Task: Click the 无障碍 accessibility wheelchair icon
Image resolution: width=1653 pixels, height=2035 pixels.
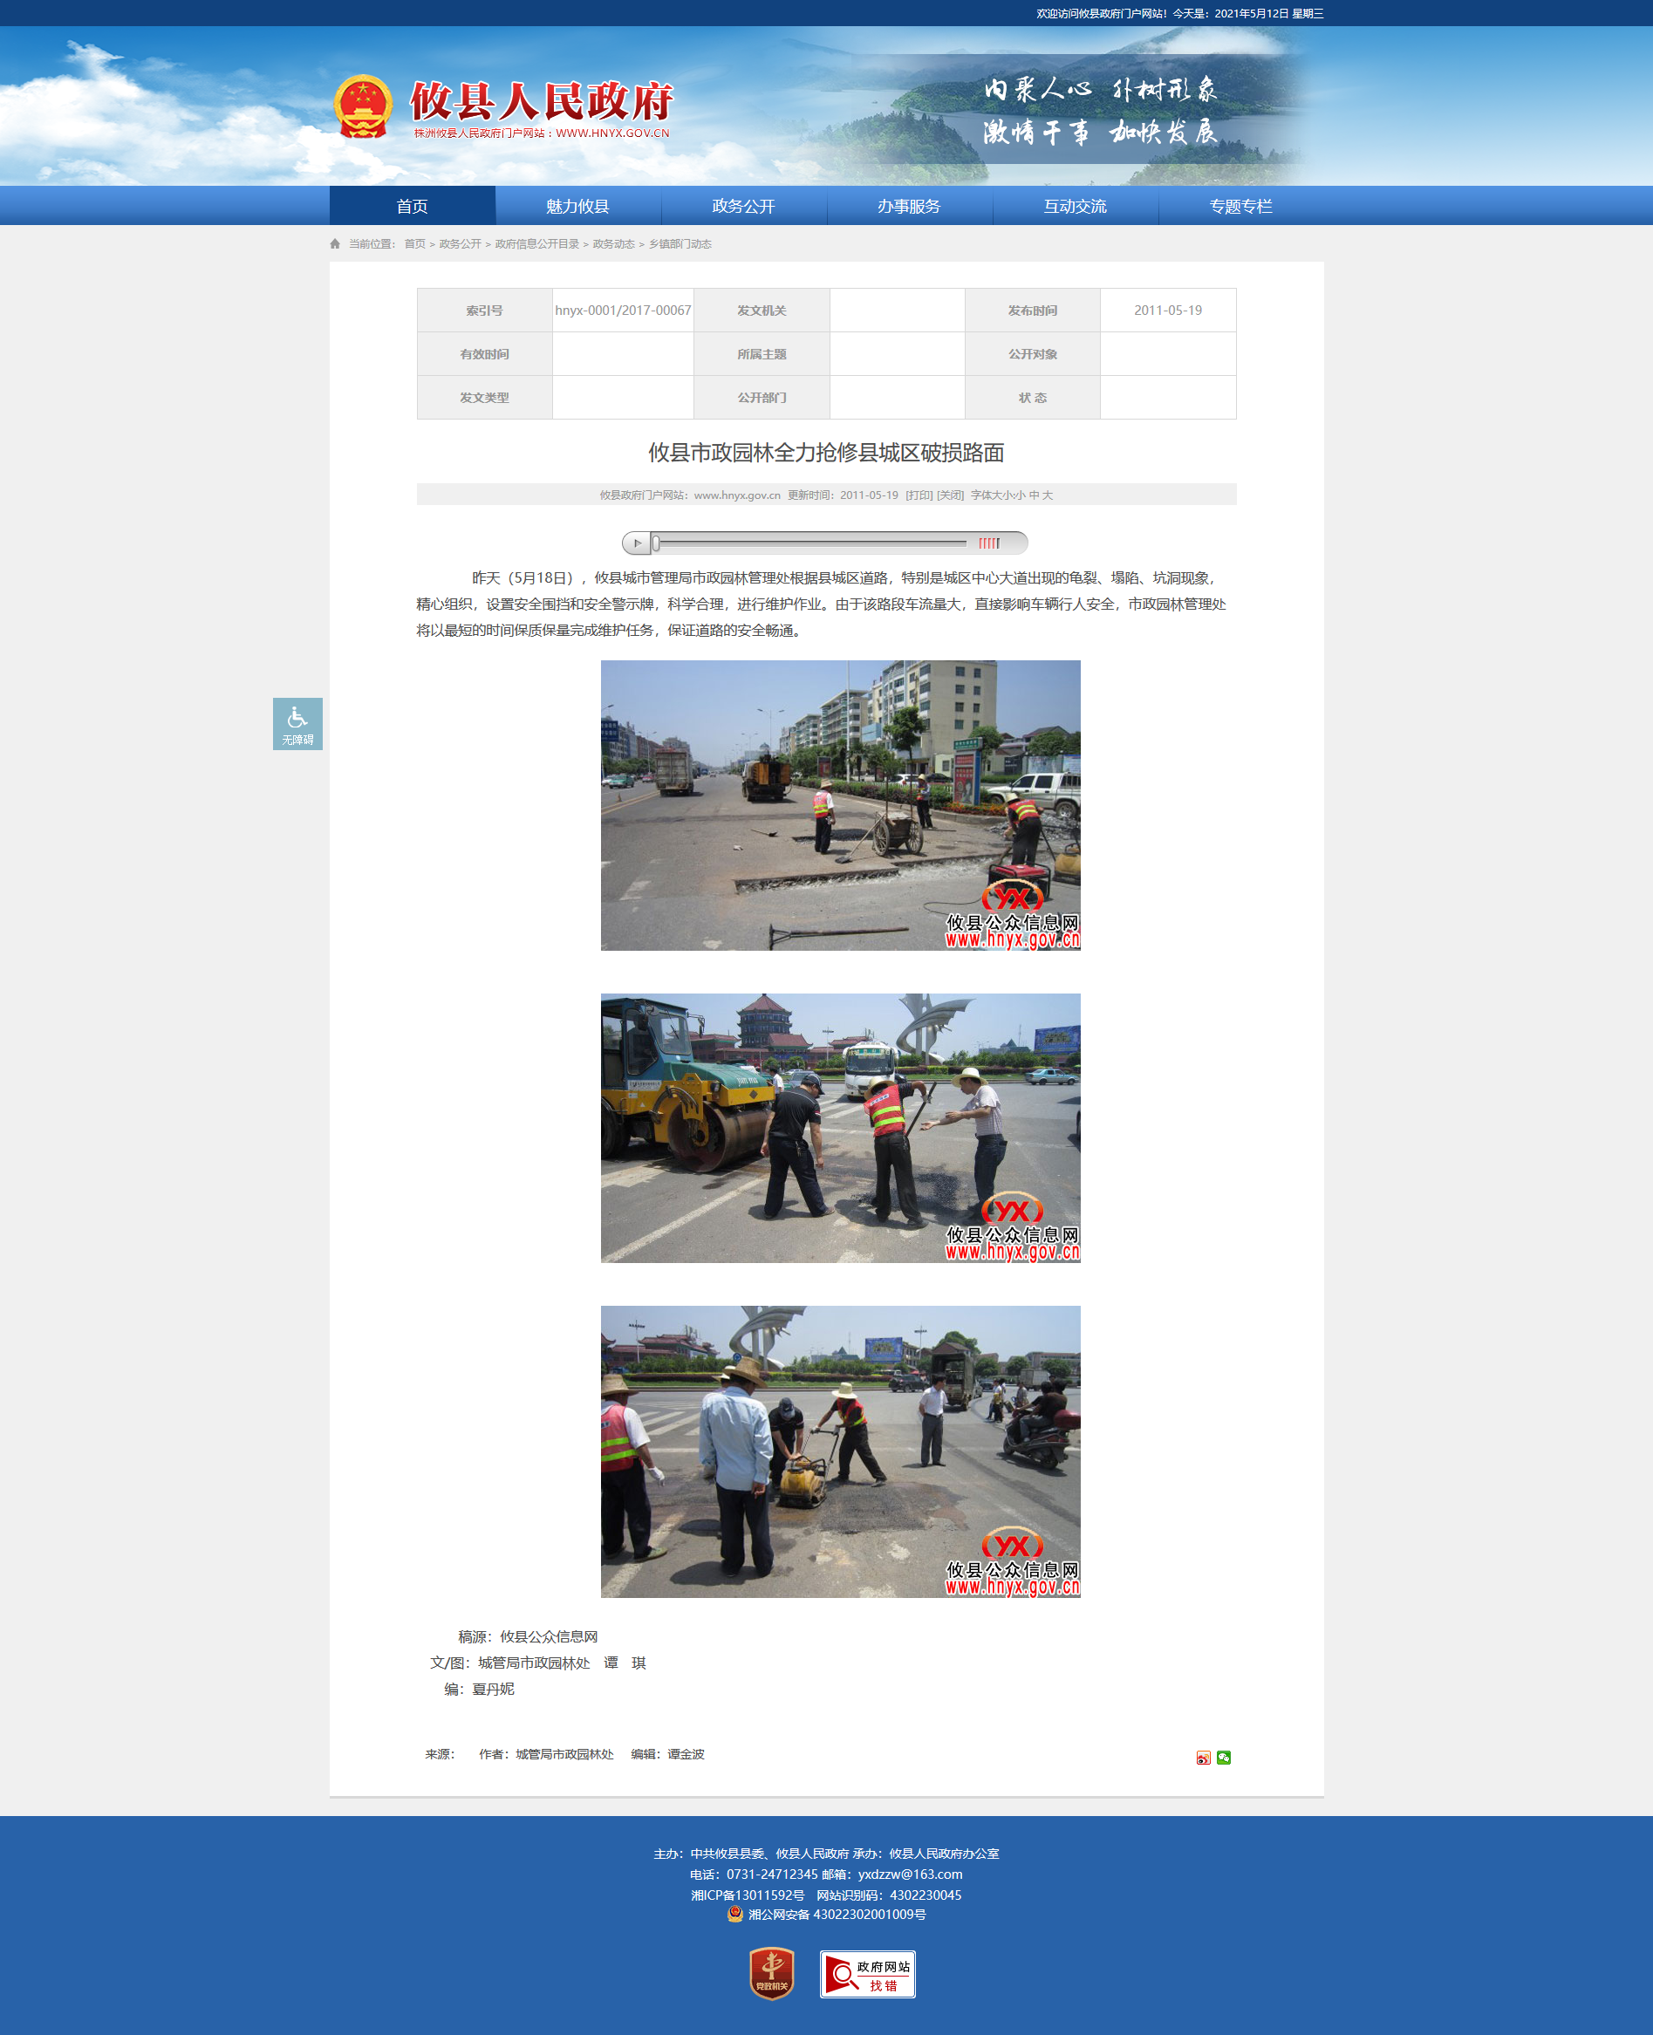Action: [297, 723]
